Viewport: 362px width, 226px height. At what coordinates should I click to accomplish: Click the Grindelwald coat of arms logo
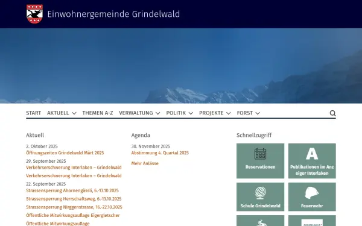[34, 14]
